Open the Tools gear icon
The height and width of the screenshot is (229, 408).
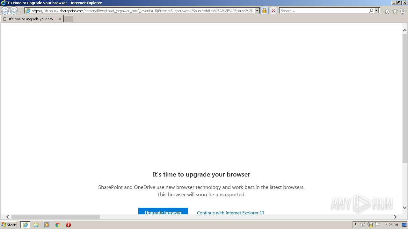(x=403, y=11)
